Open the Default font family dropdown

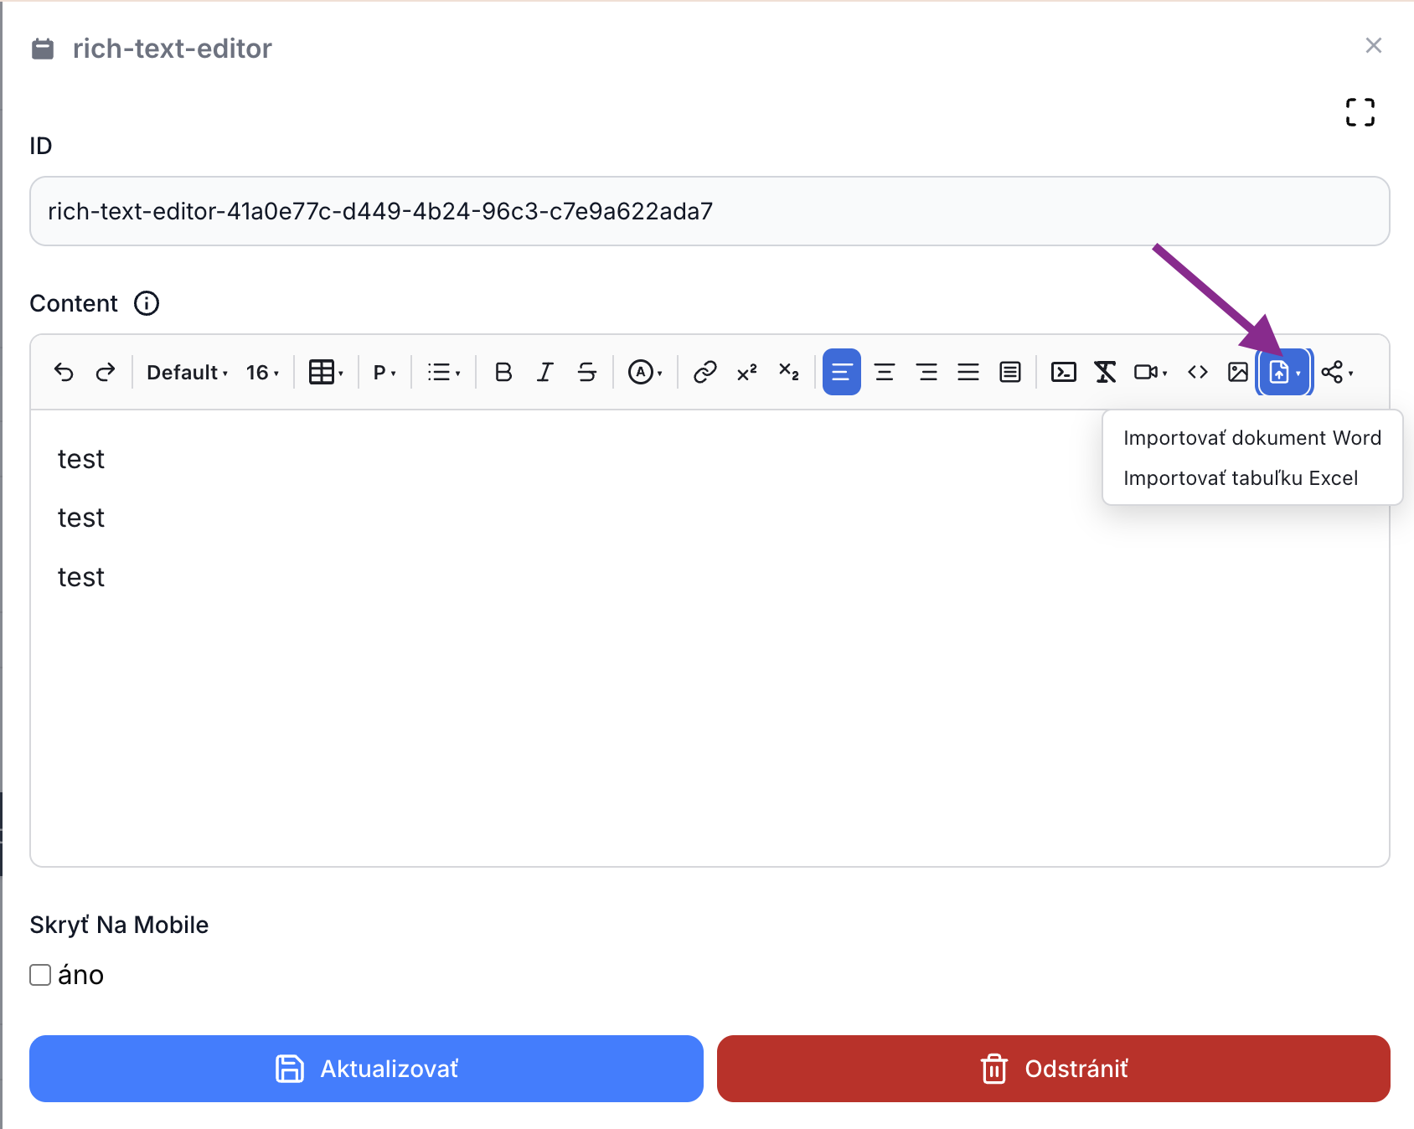(x=187, y=372)
